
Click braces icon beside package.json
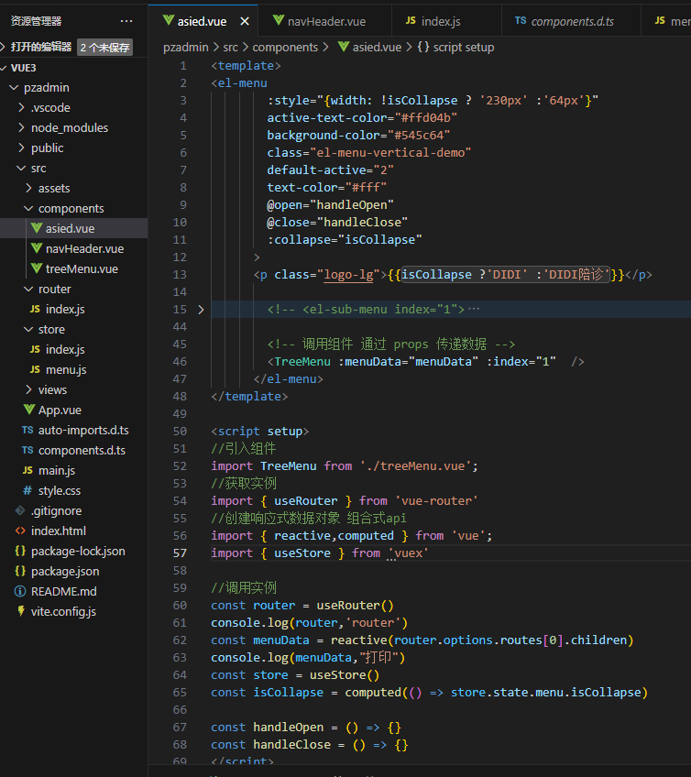[20, 572]
